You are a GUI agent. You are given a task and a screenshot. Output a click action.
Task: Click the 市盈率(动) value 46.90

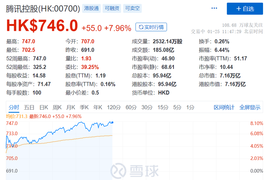click(x=168, y=58)
